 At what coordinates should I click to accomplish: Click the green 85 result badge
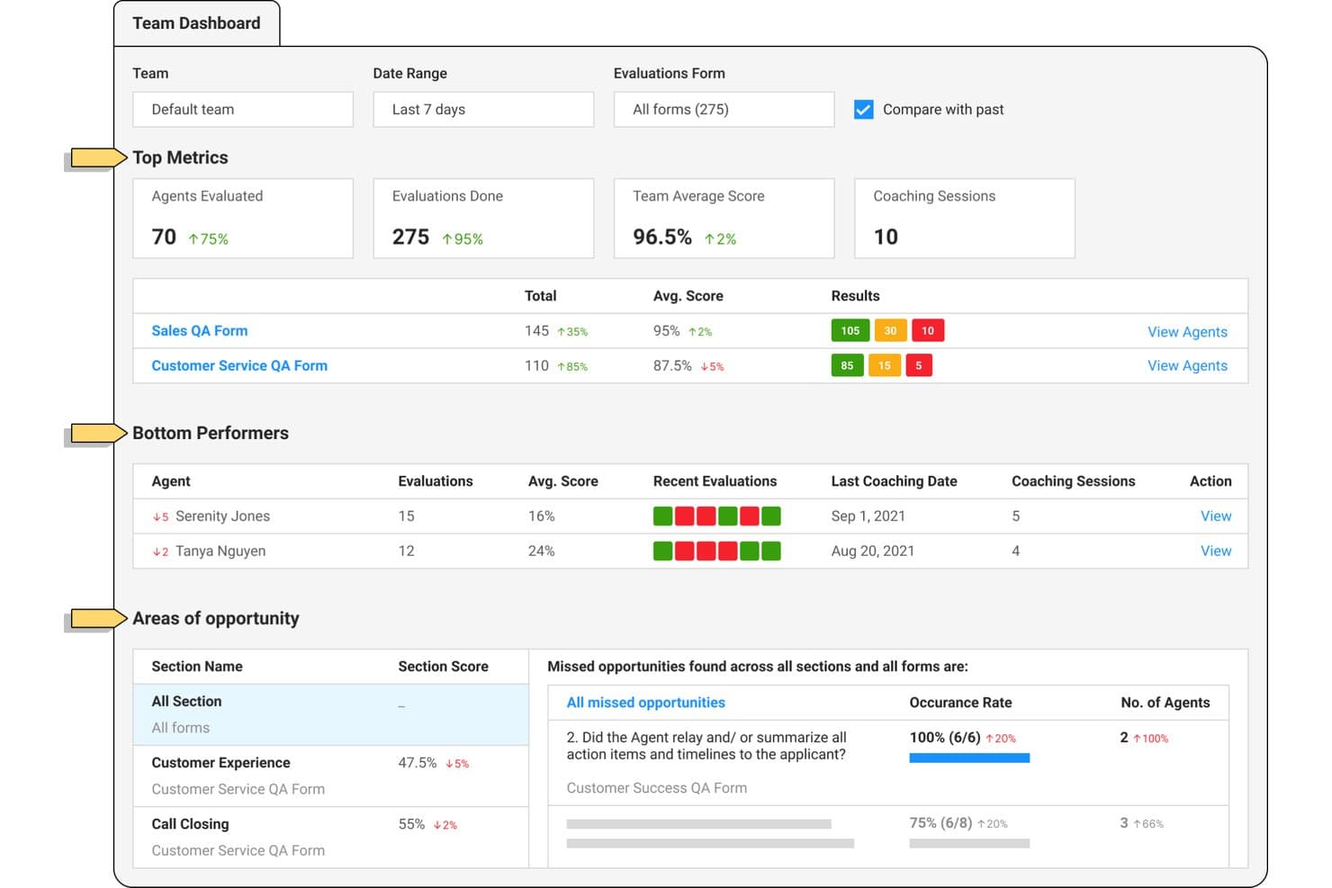(x=848, y=365)
